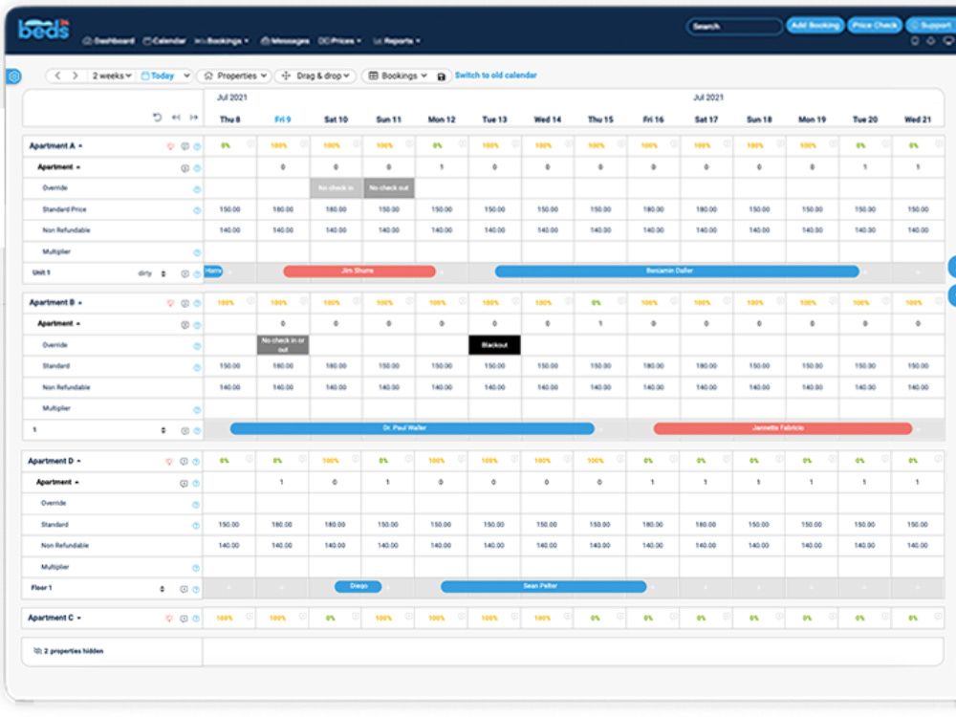Click the red lightbulb icon on Apartment B
Screen dimensions: 956x717
pyautogui.click(x=171, y=303)
